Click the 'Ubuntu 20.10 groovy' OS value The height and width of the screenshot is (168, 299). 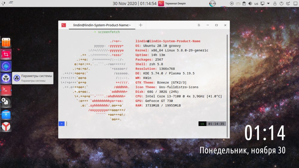pos(162,46)
